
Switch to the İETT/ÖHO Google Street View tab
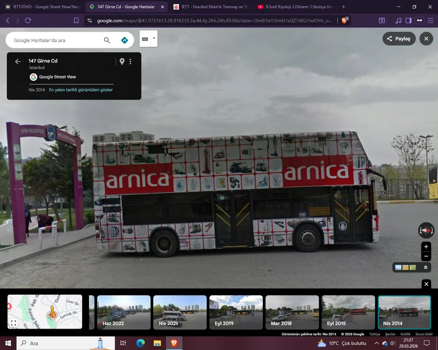[43, 7]
